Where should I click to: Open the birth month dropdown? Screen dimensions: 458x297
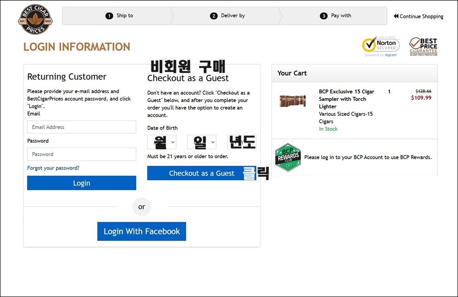(162, 142)
